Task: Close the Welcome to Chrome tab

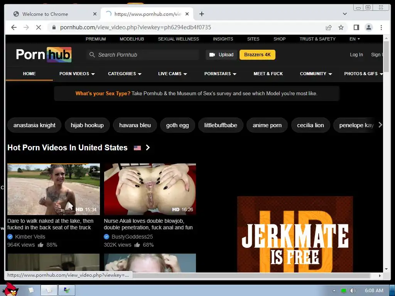Action: pyautogui.click(x=95, y=14)
